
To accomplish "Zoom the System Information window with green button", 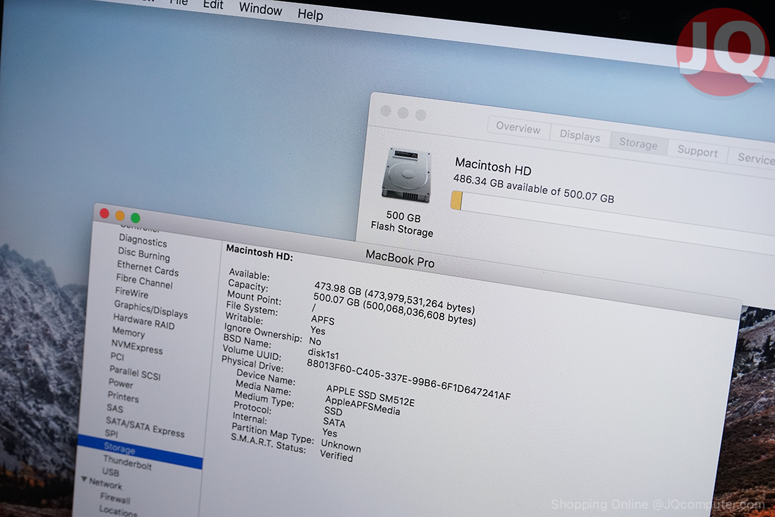I will (135, 218).
